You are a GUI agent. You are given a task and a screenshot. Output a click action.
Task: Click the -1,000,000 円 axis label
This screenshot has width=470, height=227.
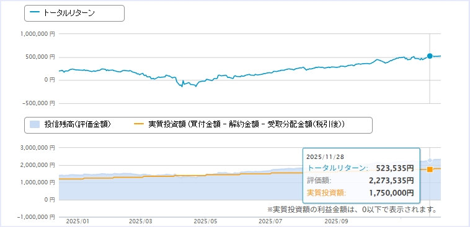tap(37, 217)
